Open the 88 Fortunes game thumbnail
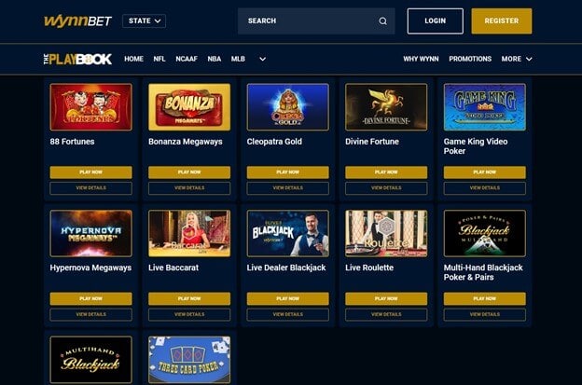Viewport: 582px width, 385px height. [91, 107]
